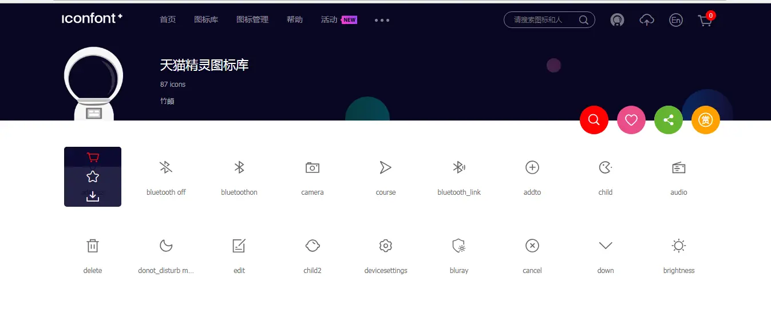The width and height of the screenshot is (771, 313).
Task: Select the bluetoothon icon
Action: [x=239, y=167]
